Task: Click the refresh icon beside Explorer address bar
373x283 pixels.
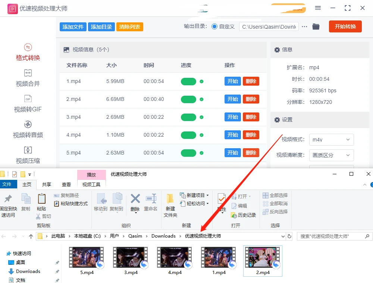Action: (289, 236)
